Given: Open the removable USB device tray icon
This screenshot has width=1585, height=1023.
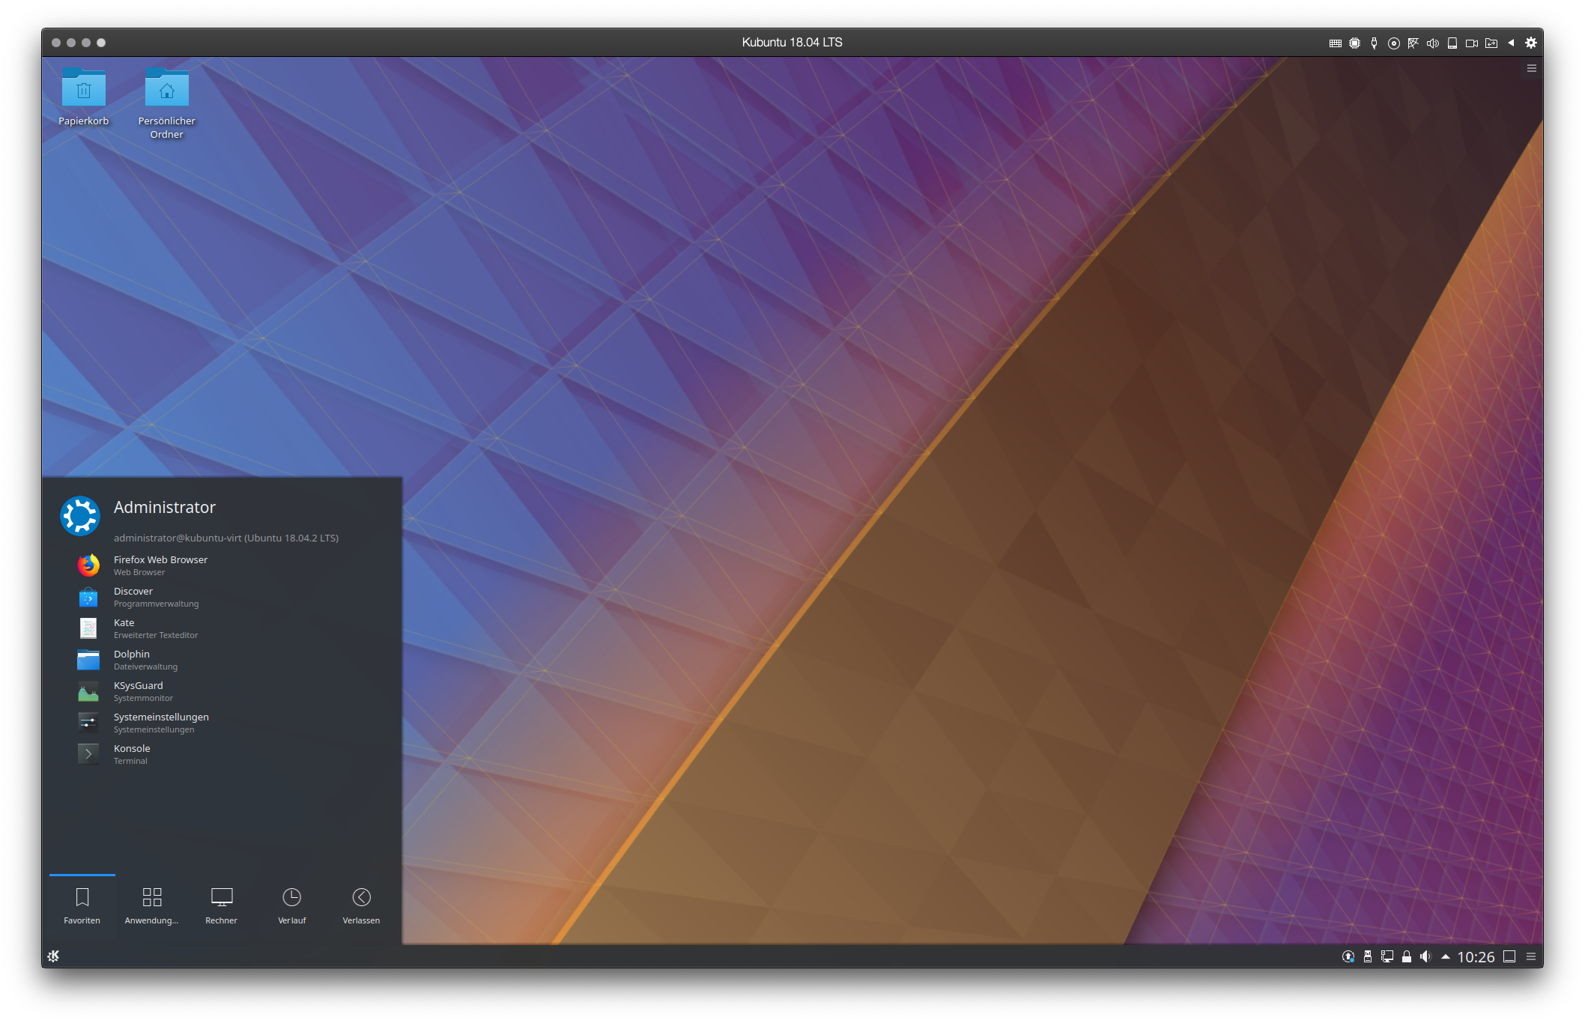Looking at the screenshot, I should pos(1368,956).
